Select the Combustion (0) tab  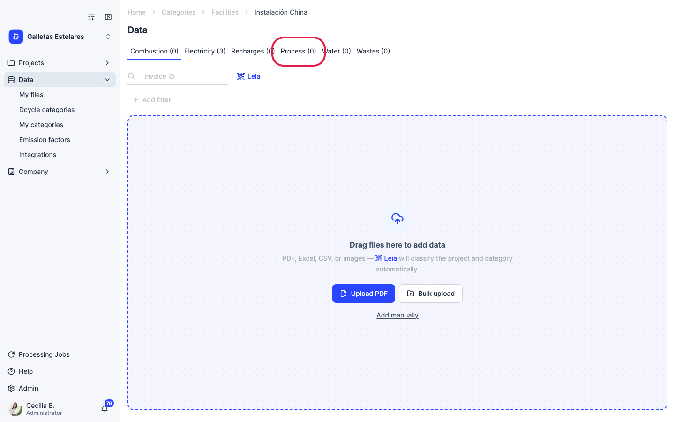coord(154,51)
